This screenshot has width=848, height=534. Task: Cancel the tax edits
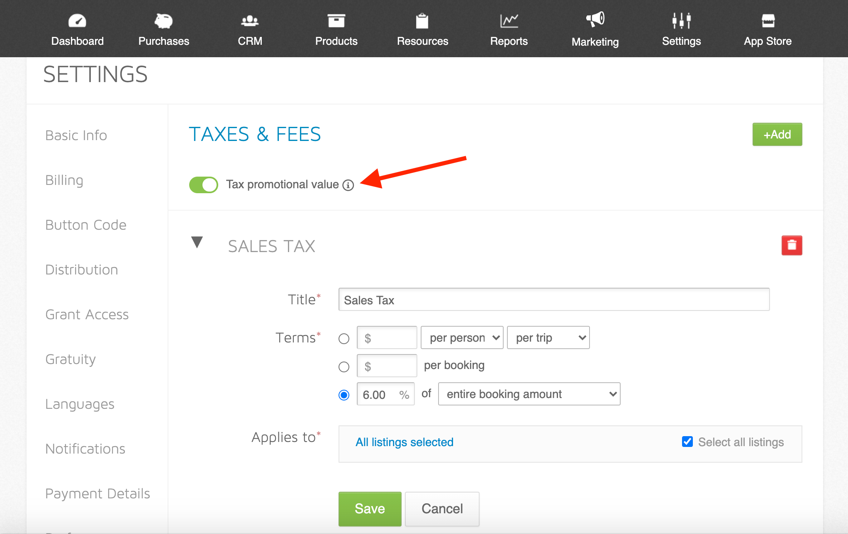(442, 509)
